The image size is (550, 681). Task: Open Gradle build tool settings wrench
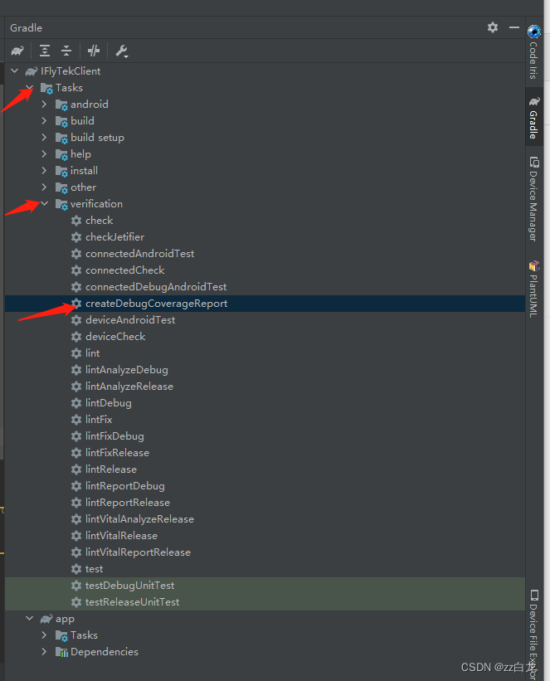(121, 51)
